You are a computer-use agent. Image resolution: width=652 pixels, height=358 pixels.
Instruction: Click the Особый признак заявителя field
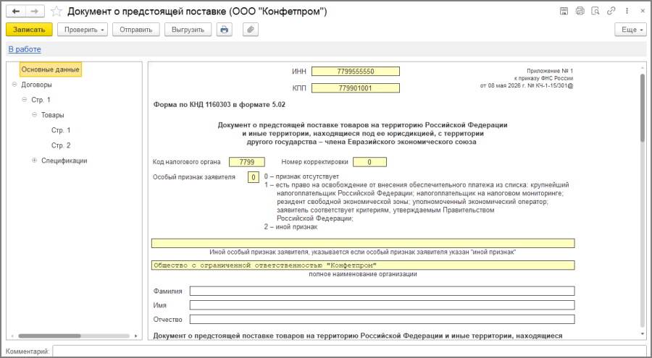click(x=254, y=177)
